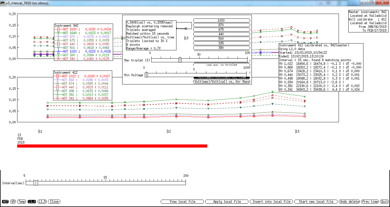Screen dimensions: 390x207
Task: Click 'To FEB/17/2019' date text
Action: point(375,30)
